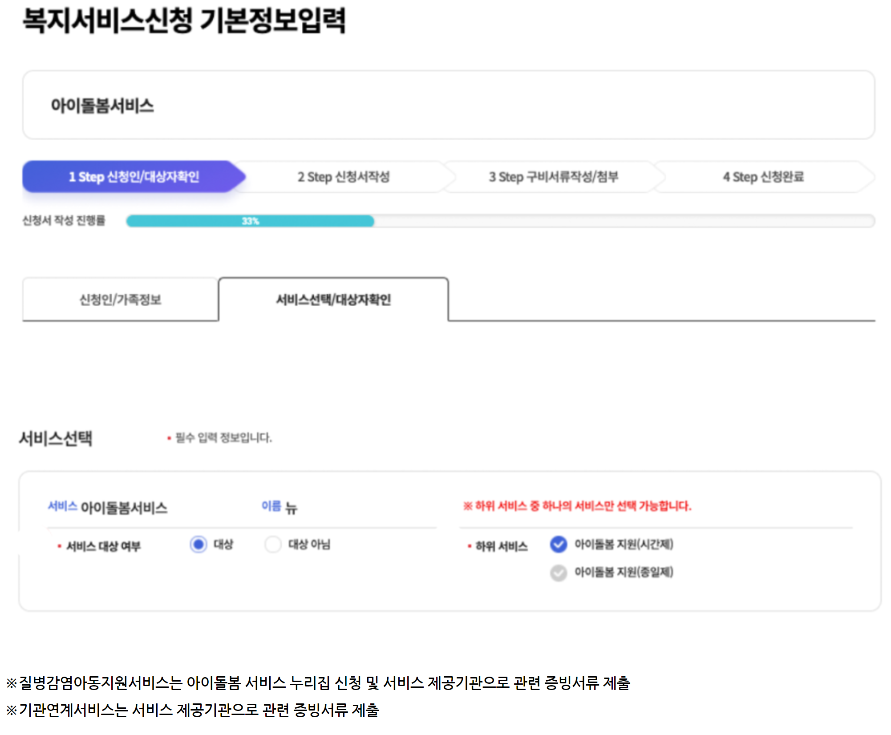Switch to the 신청인/가족정보 tab

120,300
